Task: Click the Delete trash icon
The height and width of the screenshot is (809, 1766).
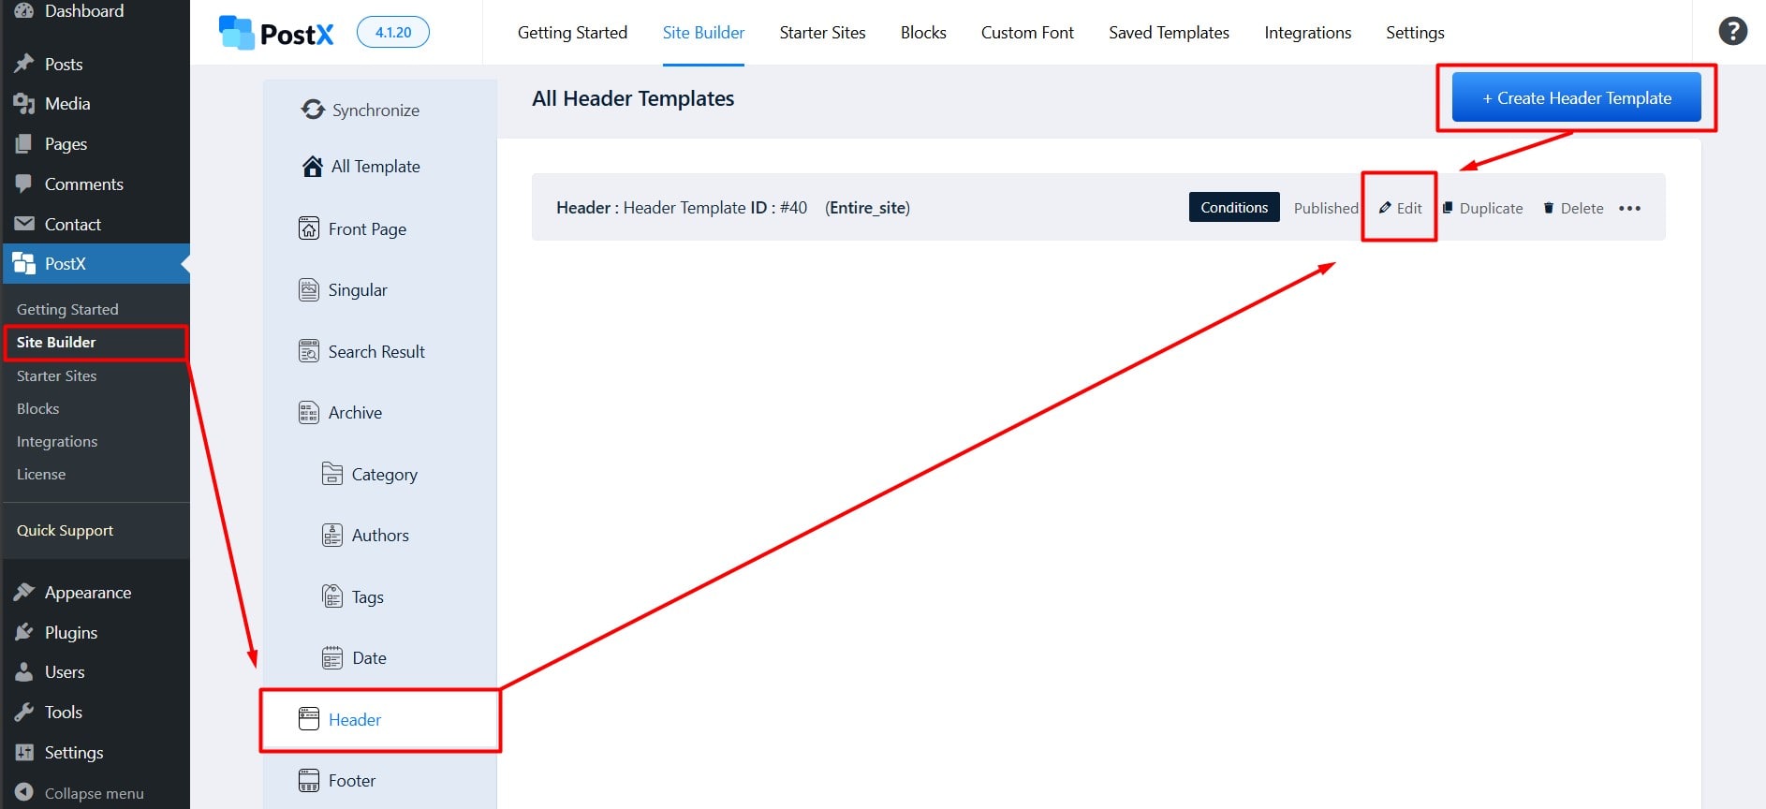Action: [1548, 208]
